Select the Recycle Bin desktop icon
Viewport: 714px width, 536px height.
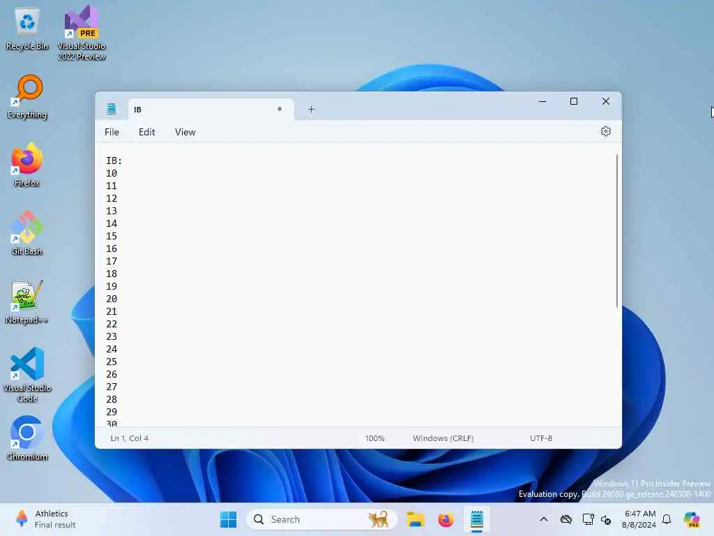pos(27,29)
